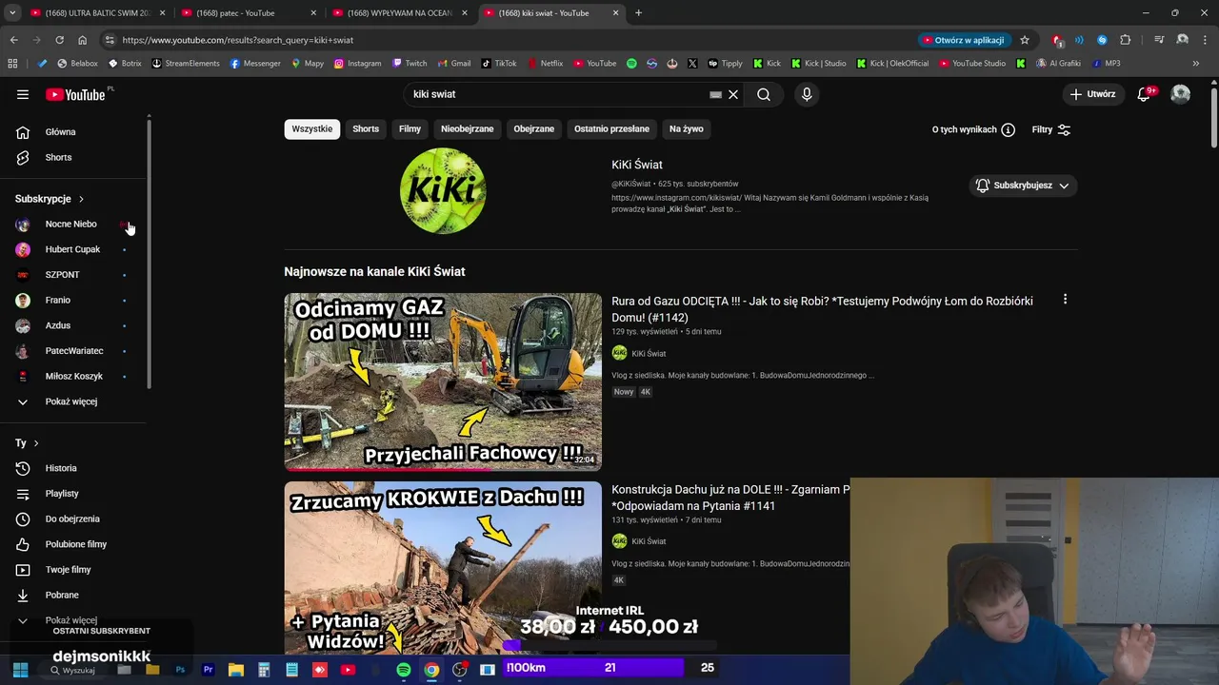The width and height of the screenshot is (1219, 685).
Task: Open a new browser tab
Action: 638,13
